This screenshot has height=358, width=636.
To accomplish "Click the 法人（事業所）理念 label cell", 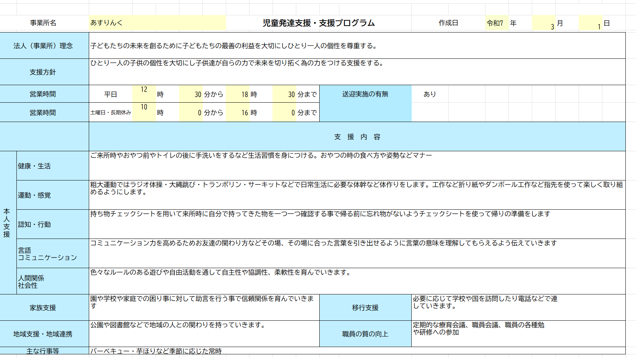I will (44, 46).
